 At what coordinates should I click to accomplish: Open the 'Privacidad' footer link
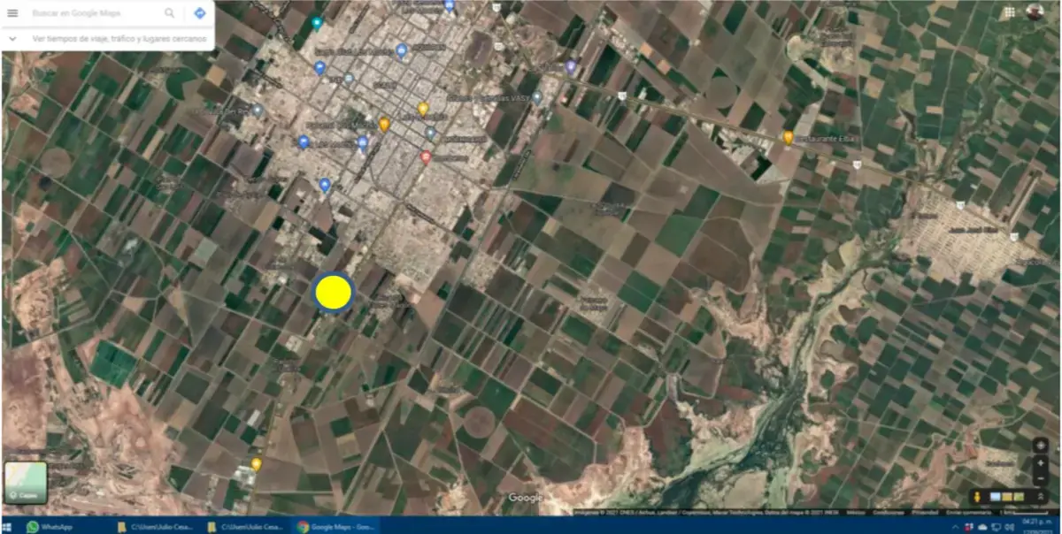[925, 513]
